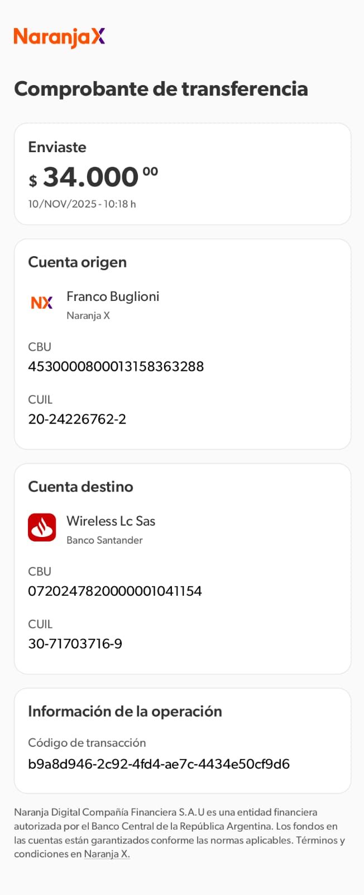This screenshot has width=364, height=895.
Task: Click the origin CUIL 20-24226762-2
Action: [x=77, y=419]
